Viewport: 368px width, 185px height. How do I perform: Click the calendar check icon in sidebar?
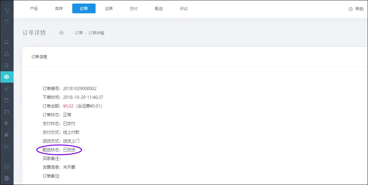[x=6, y=100]
